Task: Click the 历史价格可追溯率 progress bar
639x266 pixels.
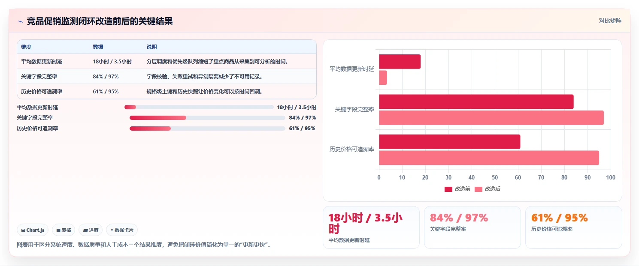Action: tap(207, 129)
